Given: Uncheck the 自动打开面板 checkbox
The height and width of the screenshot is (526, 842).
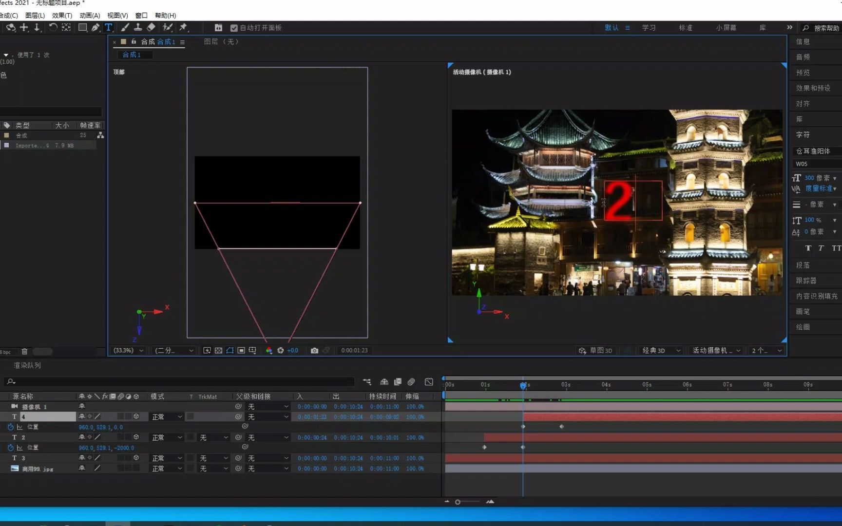Looking at the screenshot, I should [234, 28].
